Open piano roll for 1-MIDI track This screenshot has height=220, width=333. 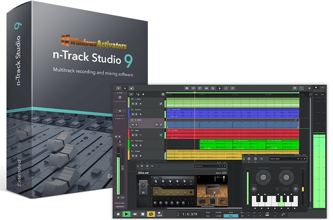[x=161, y=104]
